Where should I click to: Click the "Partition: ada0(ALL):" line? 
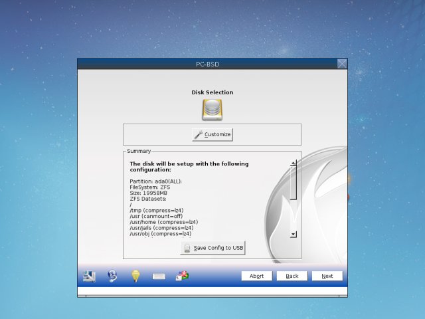[x=155, y=181]
